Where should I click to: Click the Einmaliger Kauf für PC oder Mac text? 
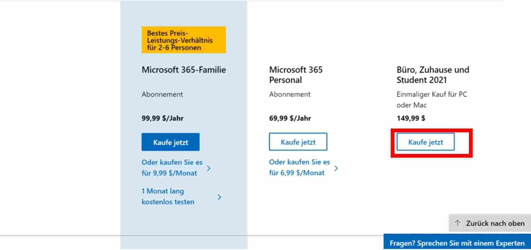[431, 100]
